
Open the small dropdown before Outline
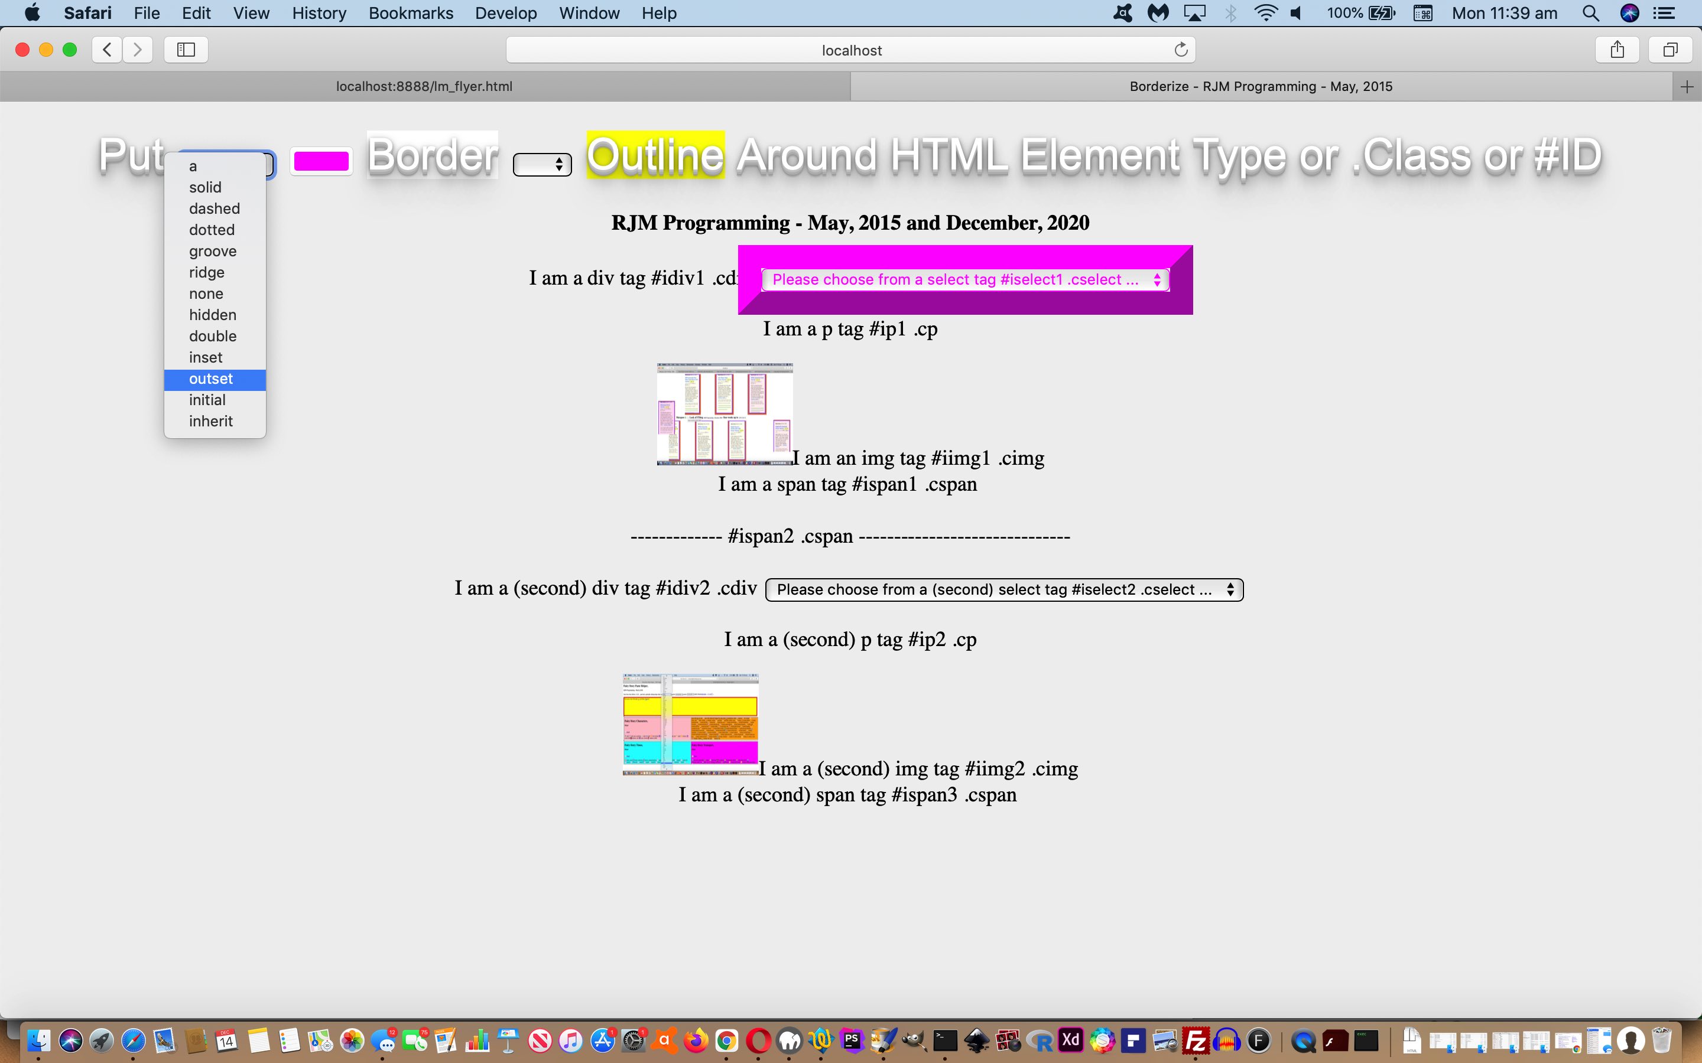click(541, 164)
